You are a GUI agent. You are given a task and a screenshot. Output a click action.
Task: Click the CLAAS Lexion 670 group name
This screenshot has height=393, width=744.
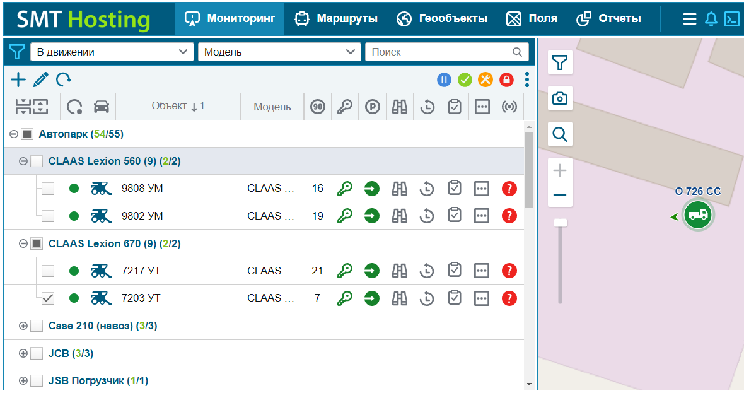[x=95, y=243]
